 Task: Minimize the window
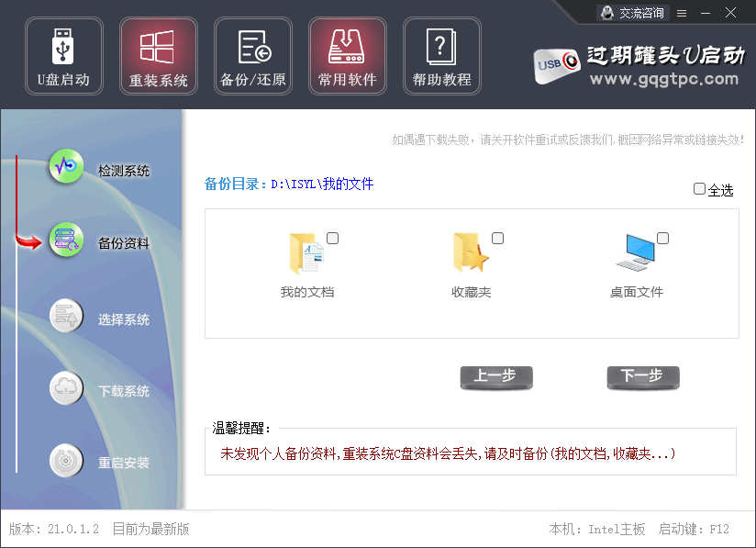(706, 14)
